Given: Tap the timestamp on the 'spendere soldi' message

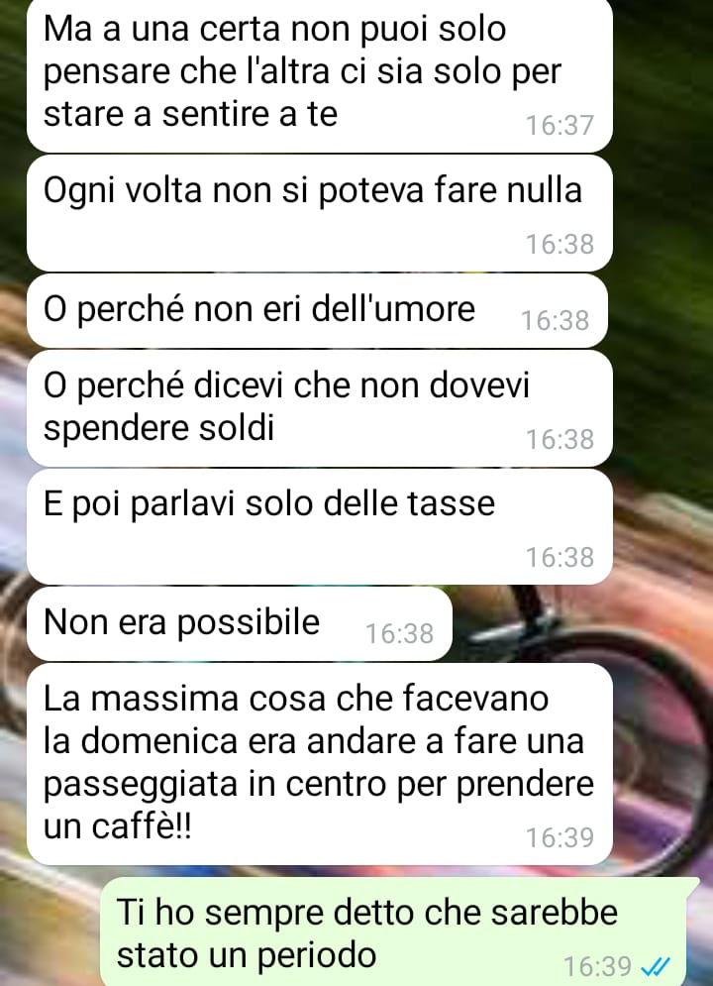Looking at the screenshot, I should [560, 439].
